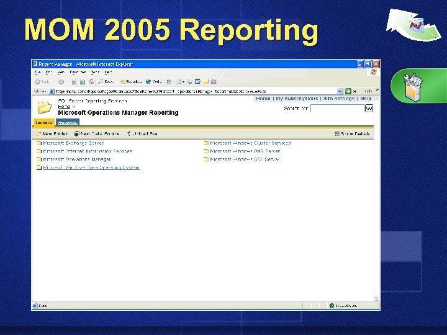This screenshot has height=335, width=447.
Task: Switch to the Contents tab
Action: [x=44, y=122]
